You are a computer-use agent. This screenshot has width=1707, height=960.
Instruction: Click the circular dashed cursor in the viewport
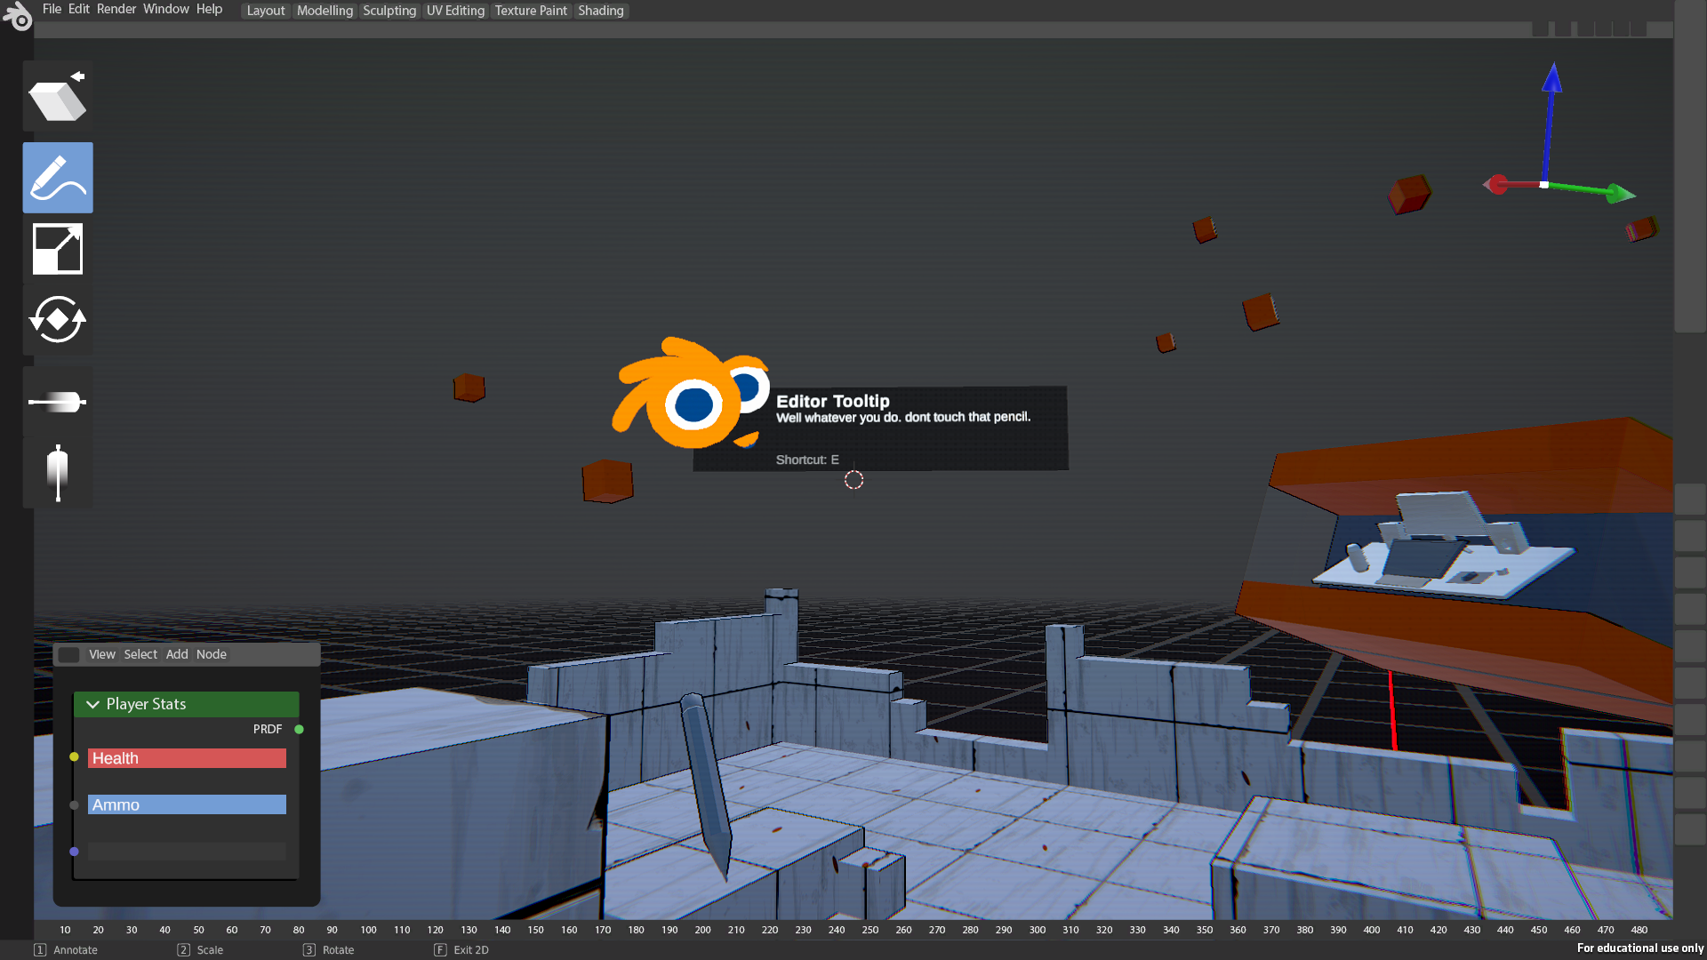[x=853, y=480]
